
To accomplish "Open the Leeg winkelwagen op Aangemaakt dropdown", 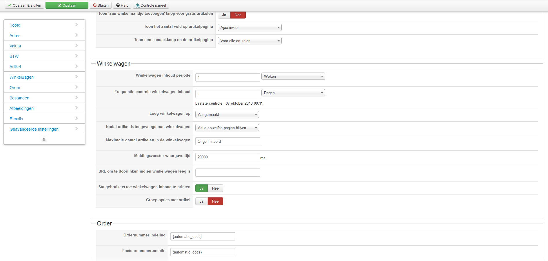I will click(x=227, y=114).
